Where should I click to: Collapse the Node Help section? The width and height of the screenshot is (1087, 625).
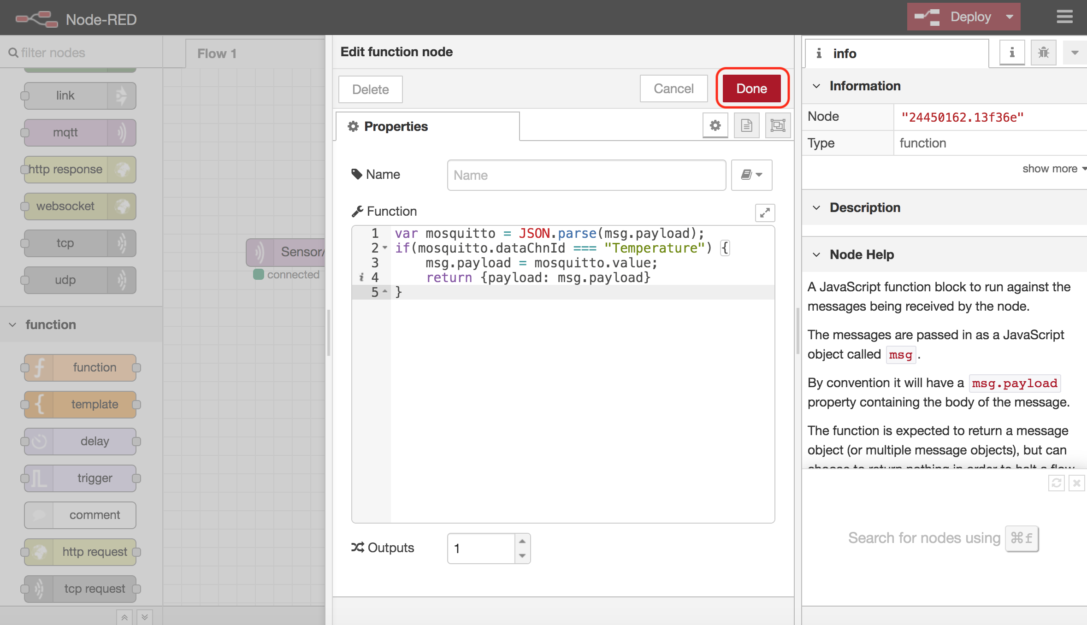[816, 255]
